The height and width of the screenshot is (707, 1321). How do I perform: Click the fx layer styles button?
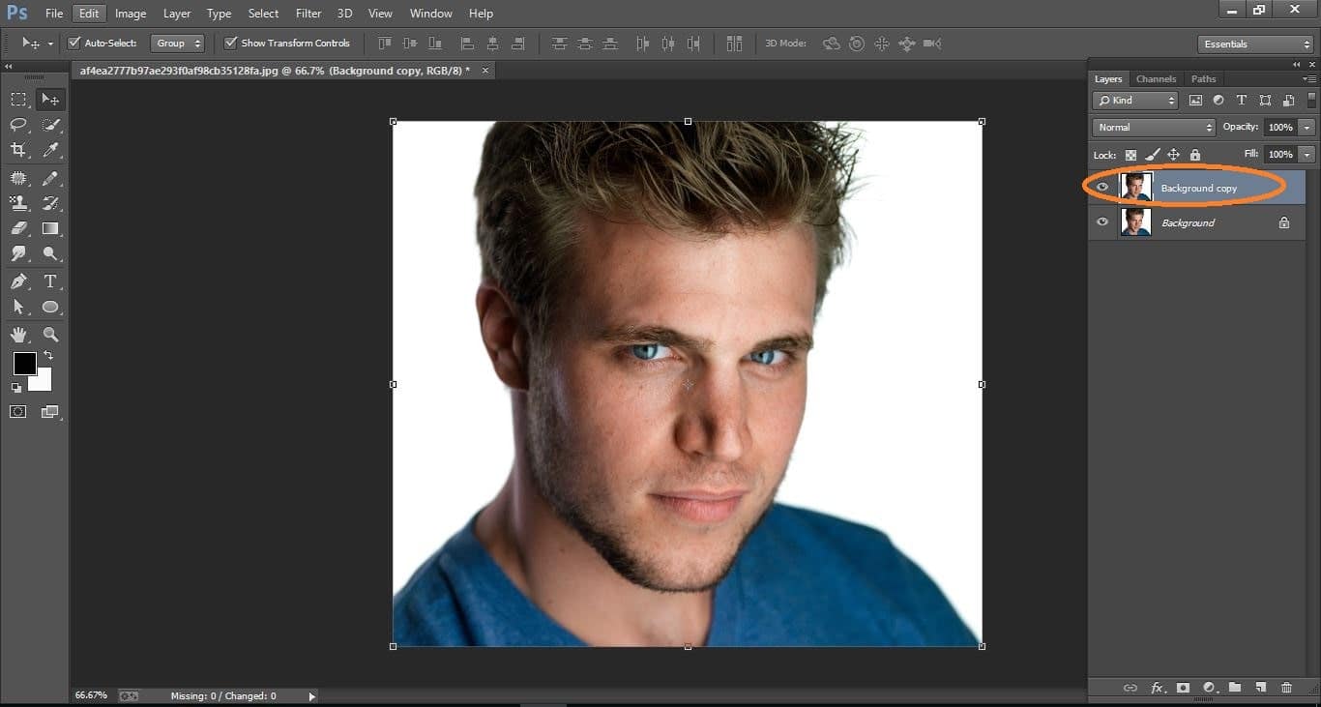1158,688
